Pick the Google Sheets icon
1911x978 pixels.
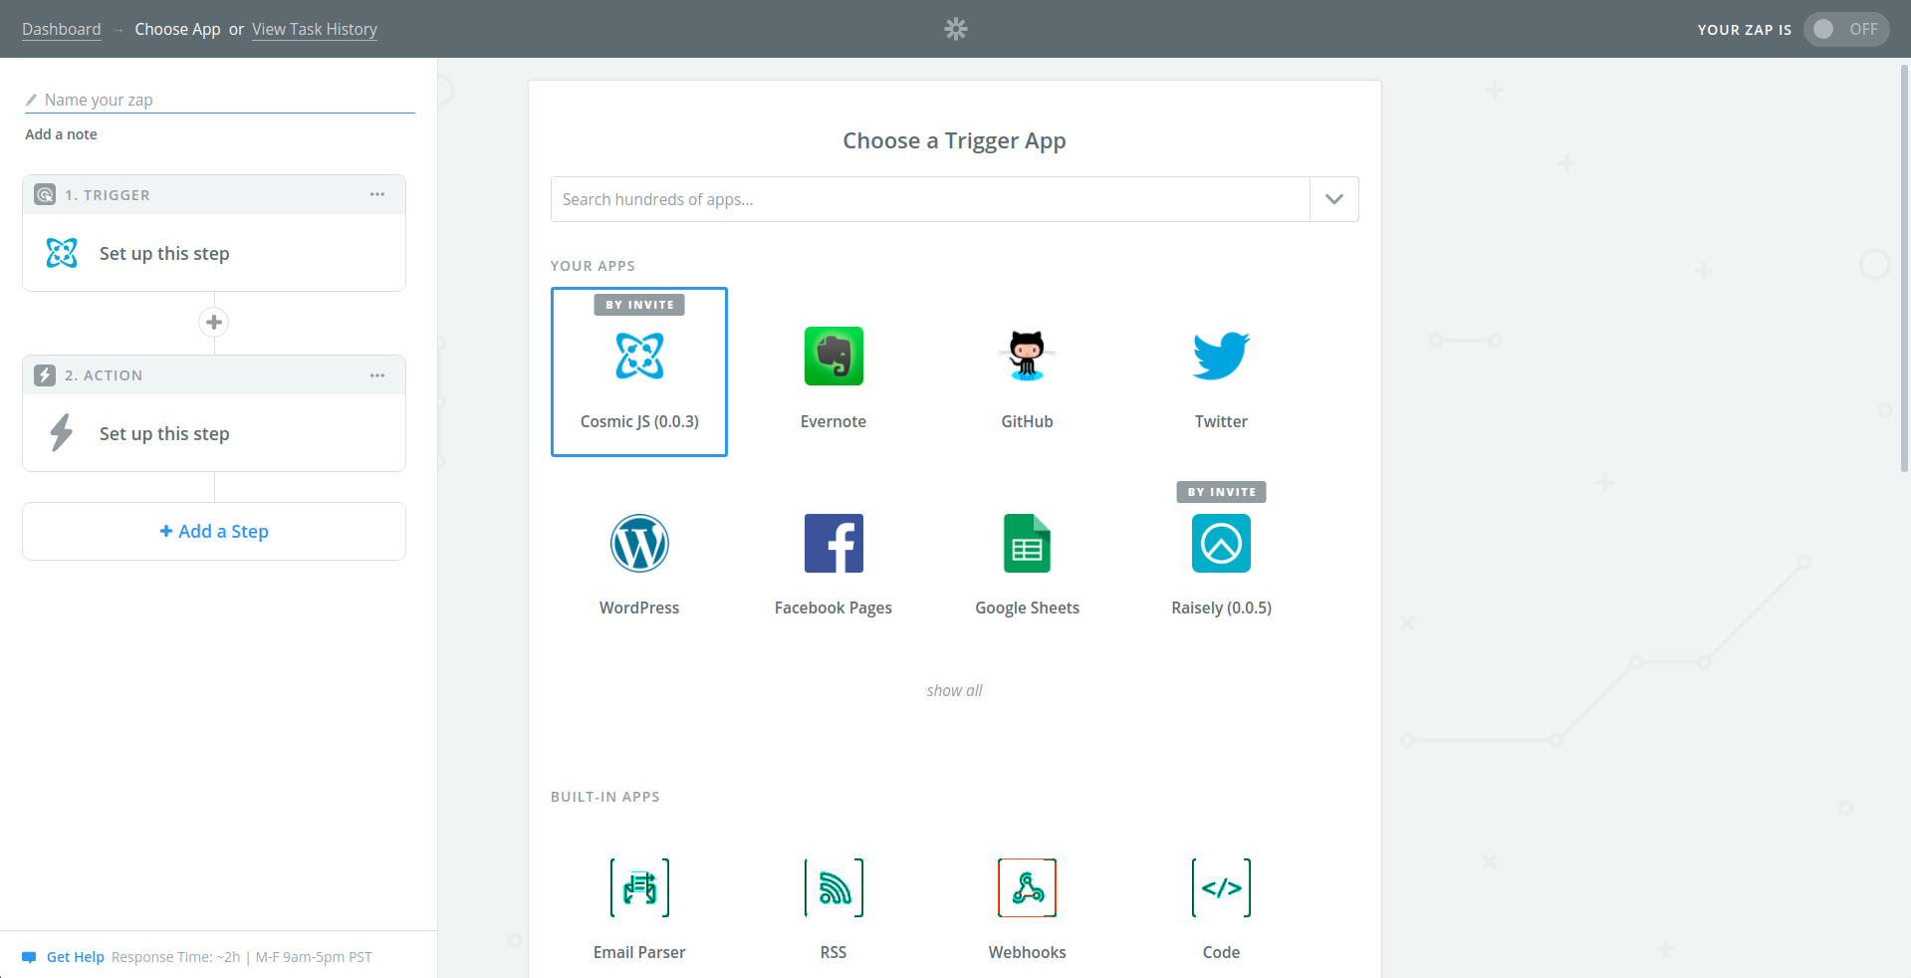pos(1027,543)
